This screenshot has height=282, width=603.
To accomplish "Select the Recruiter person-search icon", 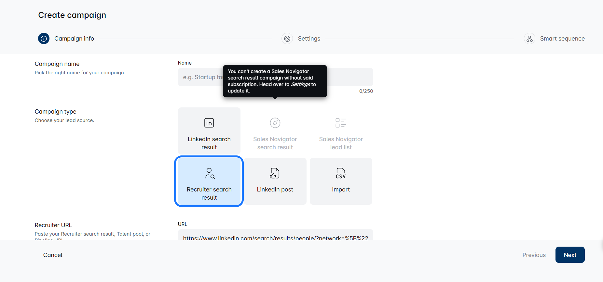I will click(x=209, y=173).
